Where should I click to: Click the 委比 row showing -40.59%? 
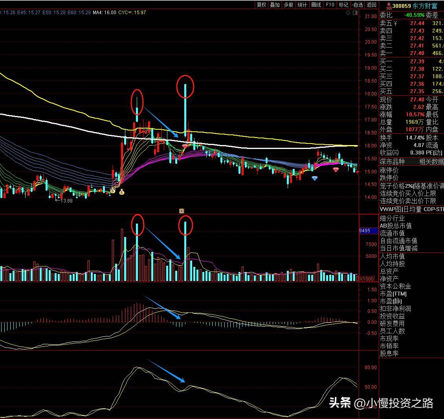(x=411, y=15)
